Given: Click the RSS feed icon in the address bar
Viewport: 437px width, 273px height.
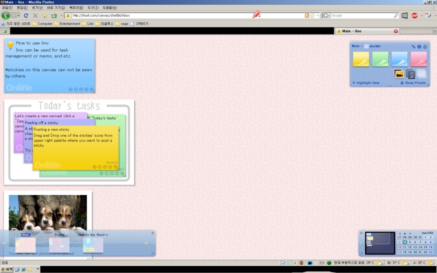Looking at the screenshot, I should pyautogui.click(x=307, y=16).
